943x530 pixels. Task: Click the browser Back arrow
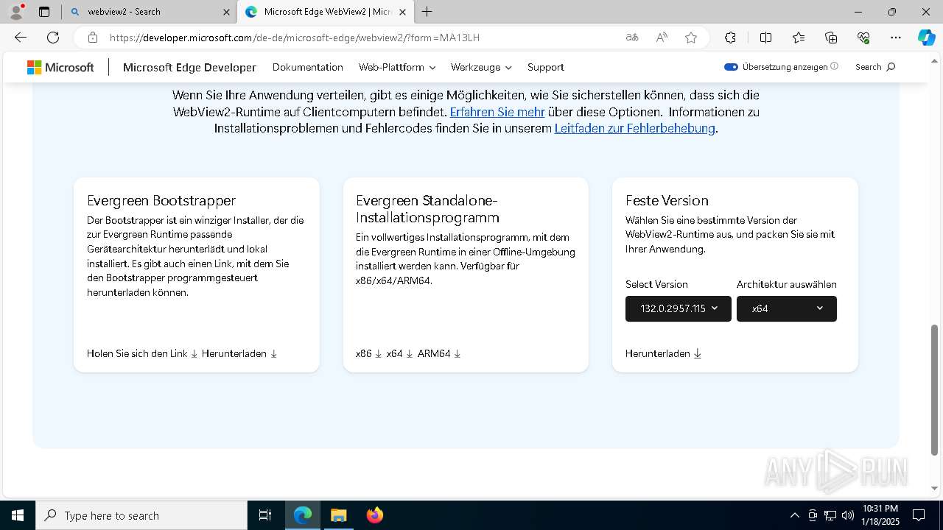click(x=21, y=38)
